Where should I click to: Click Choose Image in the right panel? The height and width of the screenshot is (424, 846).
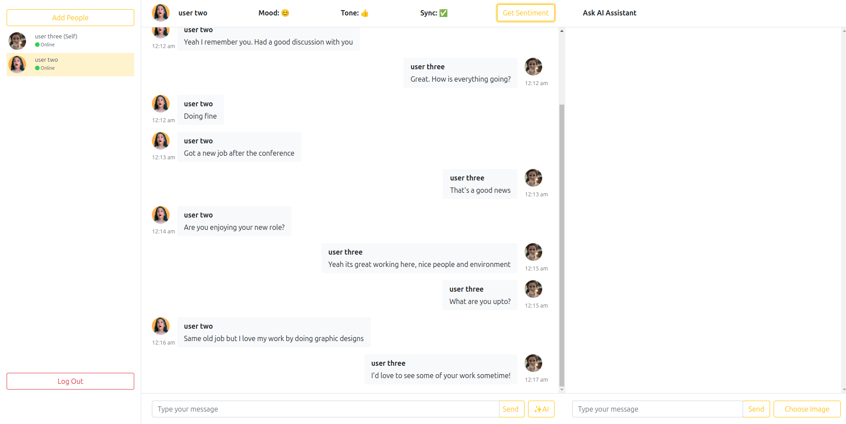click(806, 409)
